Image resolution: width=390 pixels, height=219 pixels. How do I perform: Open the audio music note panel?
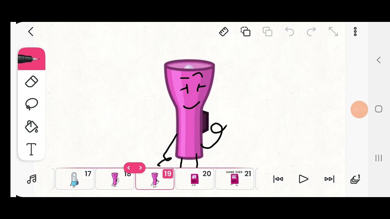tap(32, 179)
